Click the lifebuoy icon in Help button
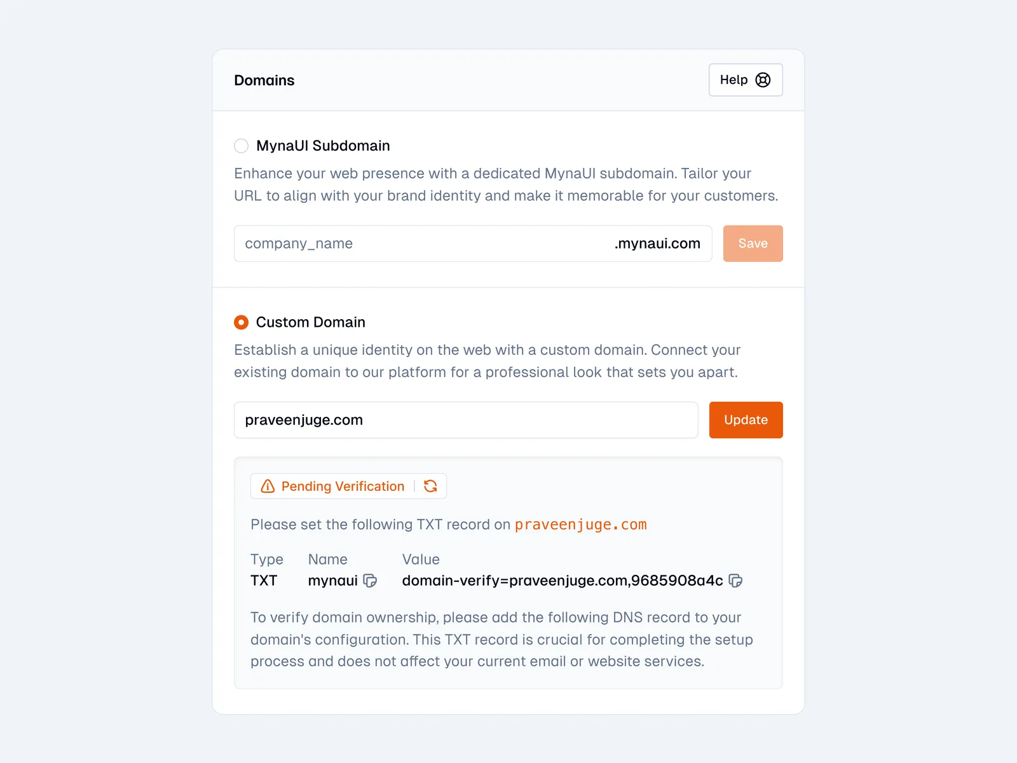 763,80
